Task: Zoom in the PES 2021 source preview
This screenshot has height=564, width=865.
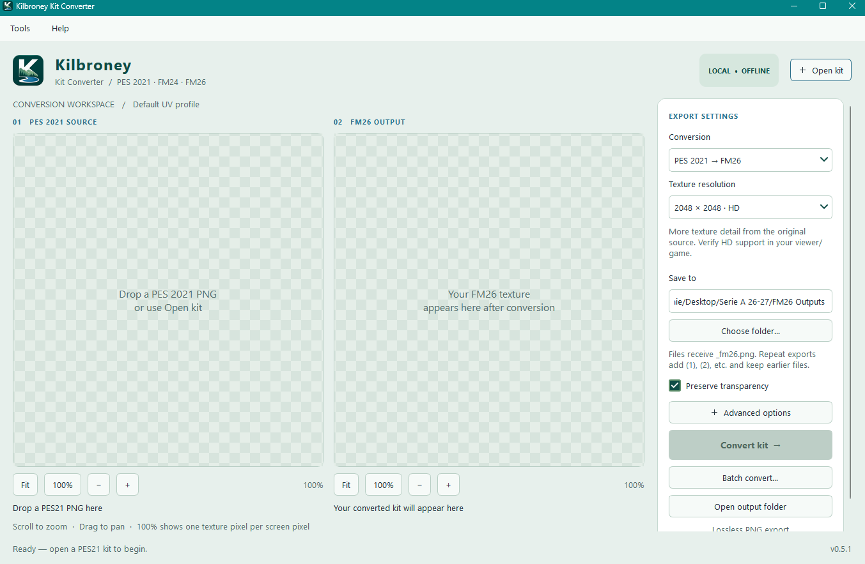Action: (x=127, y=485)
